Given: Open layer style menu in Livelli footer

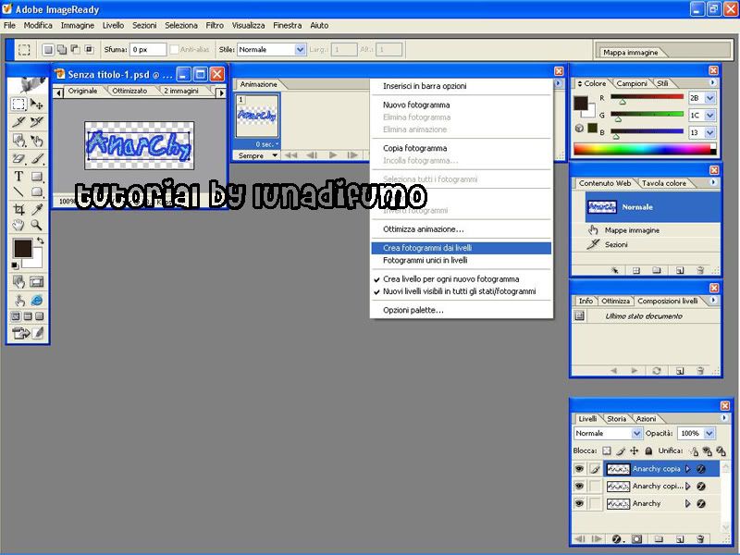Looking at the screenshot, I should [616, 538].
